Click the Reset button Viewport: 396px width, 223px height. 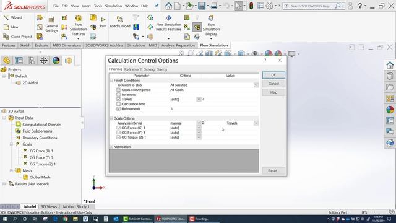273,171
